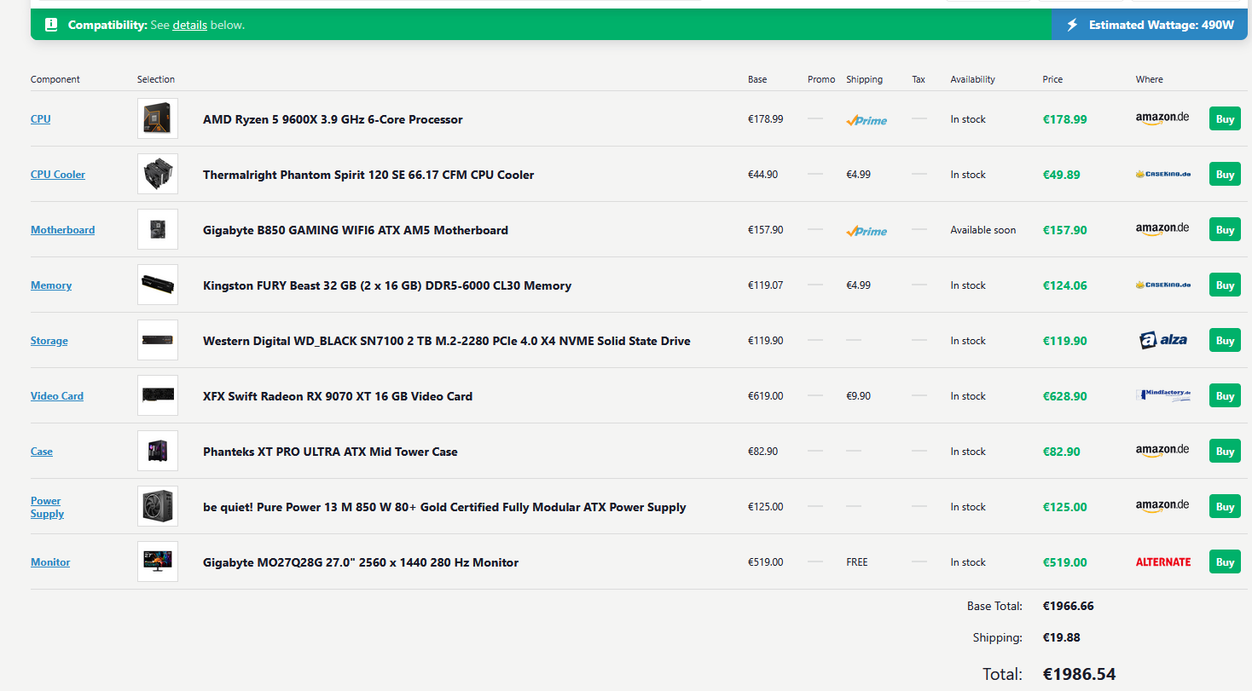Click the Prime shipping icon in Motherboard row
The height and width of the screenshot is (691, 1252).
(867, 231)
